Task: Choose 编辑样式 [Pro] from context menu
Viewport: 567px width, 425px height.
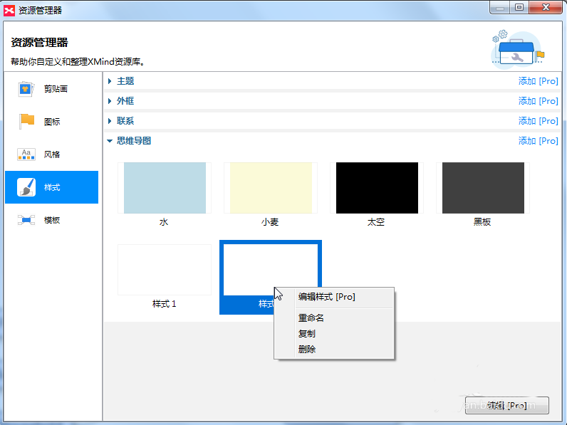Action: [x=326, y=297]
